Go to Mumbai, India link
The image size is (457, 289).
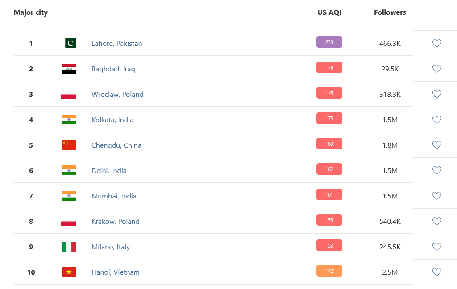pyautogui.click(x=114, y=196)
